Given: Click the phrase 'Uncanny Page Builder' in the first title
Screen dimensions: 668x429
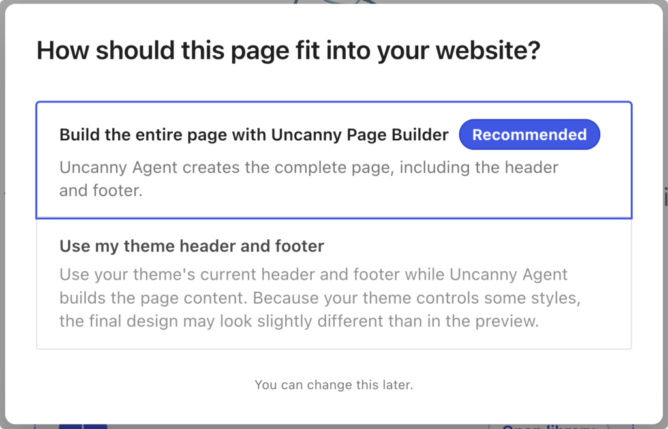Looking at the screenshot, I should 360,135.
